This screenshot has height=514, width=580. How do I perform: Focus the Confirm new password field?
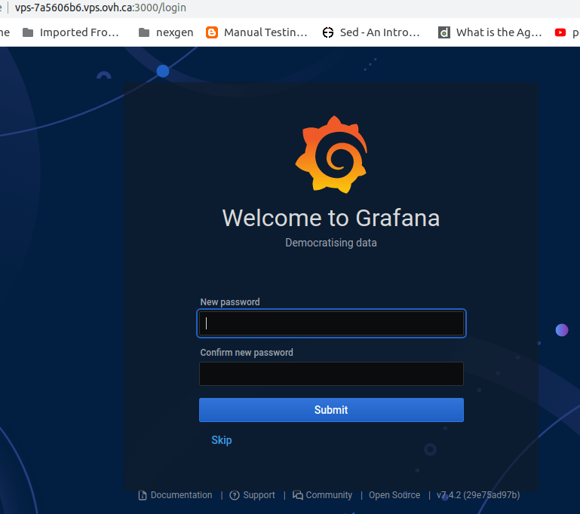(x=331, y=374)
